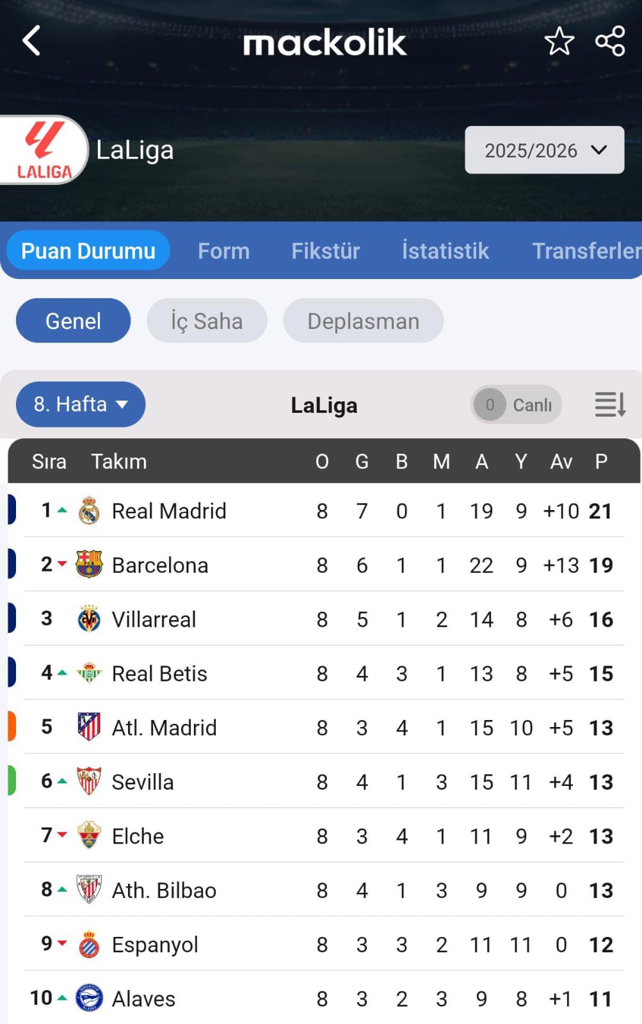
Task: Open the LaLiga league logo
Action: (x=44, y=150)
